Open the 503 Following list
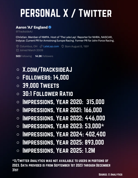 point(24,56)
